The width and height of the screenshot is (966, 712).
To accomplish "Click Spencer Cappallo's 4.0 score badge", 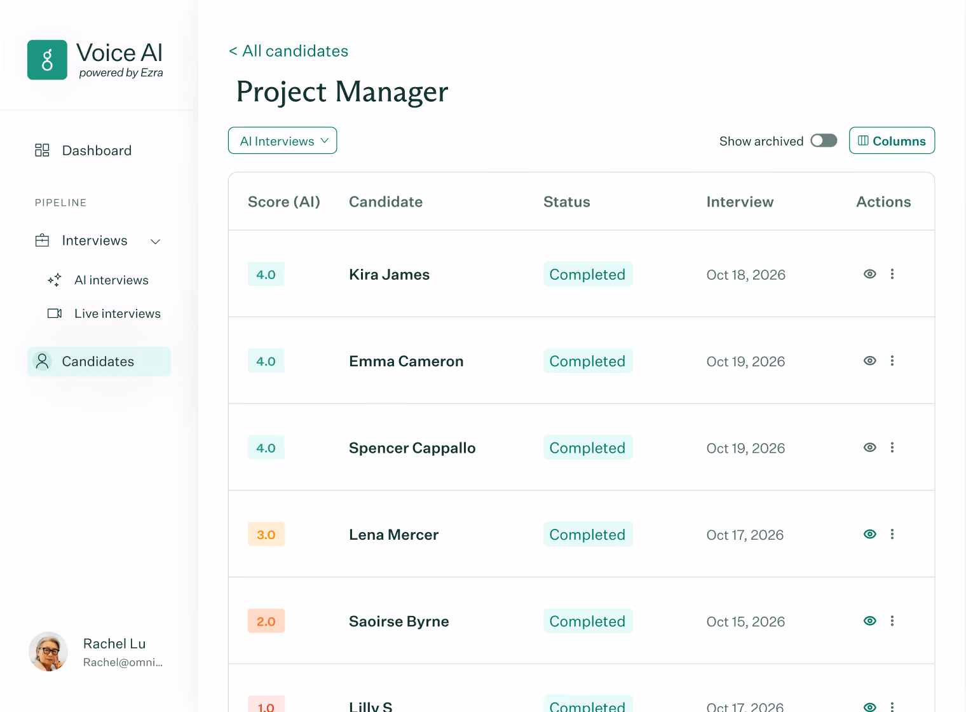I will point(266,448).
